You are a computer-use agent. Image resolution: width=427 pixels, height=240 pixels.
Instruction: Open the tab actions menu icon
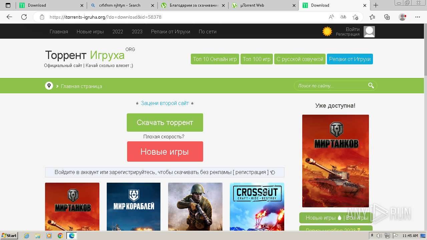coord(8,5)
